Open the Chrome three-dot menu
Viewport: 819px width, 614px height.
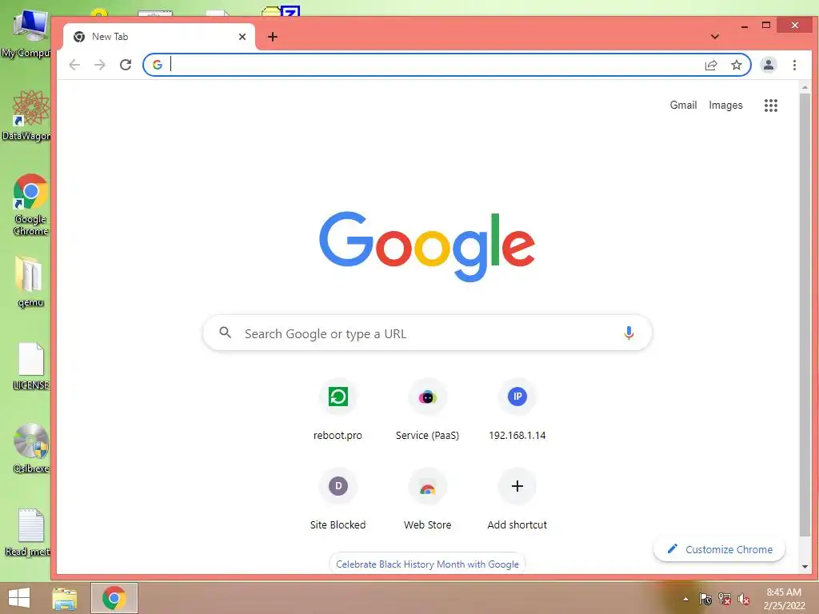pos(794,65)
